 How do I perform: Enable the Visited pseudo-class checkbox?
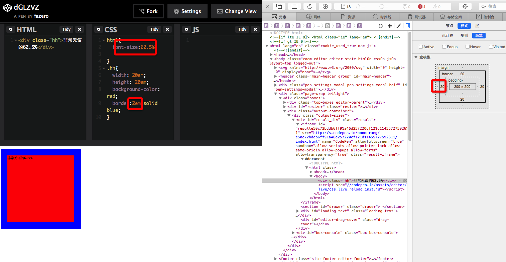pyautogui.click(x=491, y=47)
